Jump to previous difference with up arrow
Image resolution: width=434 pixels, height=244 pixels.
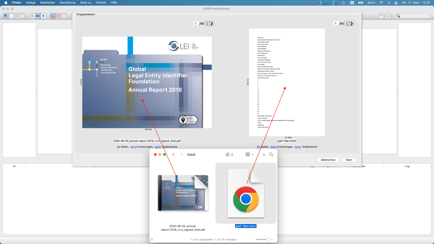point(381,16)
